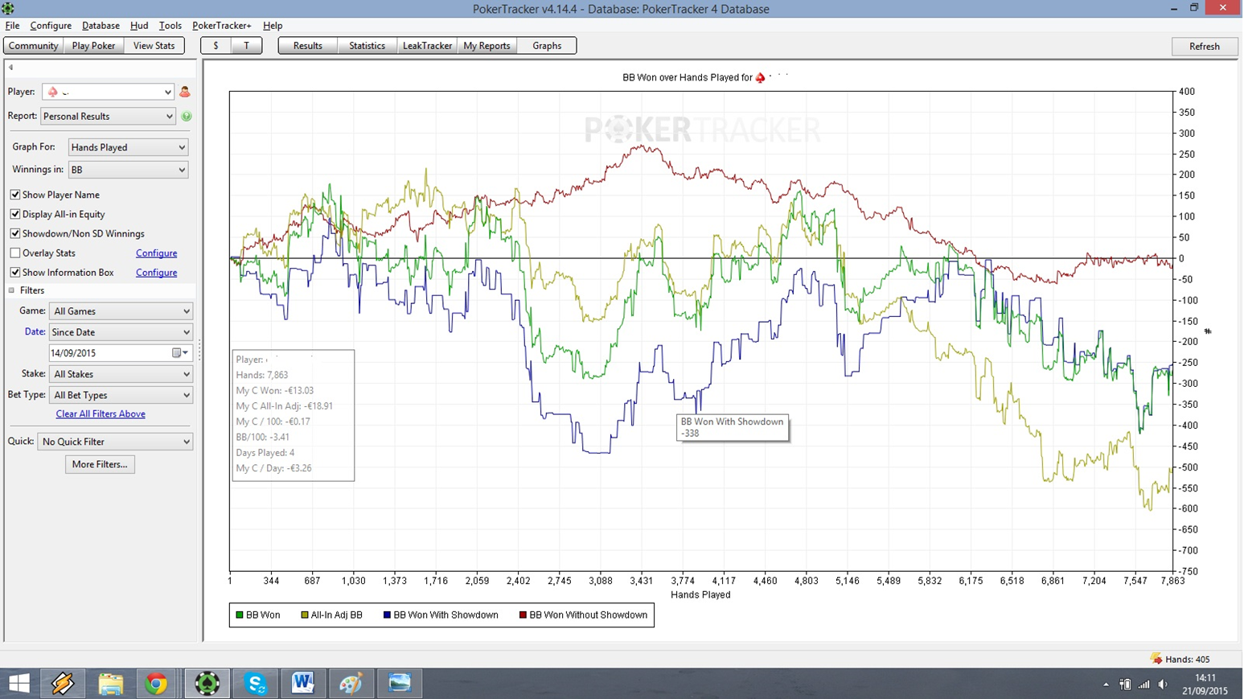Click the green report status icon

[187, 116]
